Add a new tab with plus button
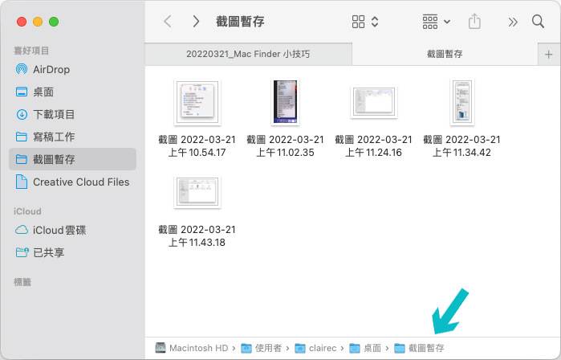561x360 pixels. (549, 54)
